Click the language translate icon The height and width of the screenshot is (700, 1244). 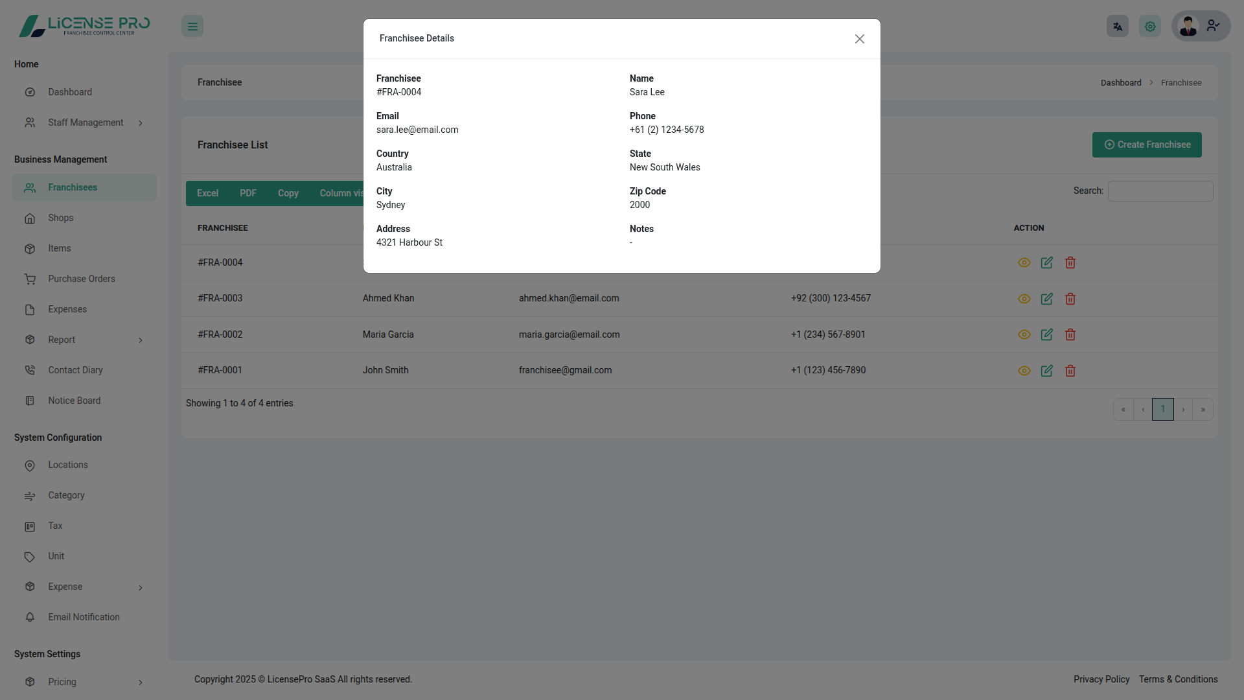pos(1117,27)
